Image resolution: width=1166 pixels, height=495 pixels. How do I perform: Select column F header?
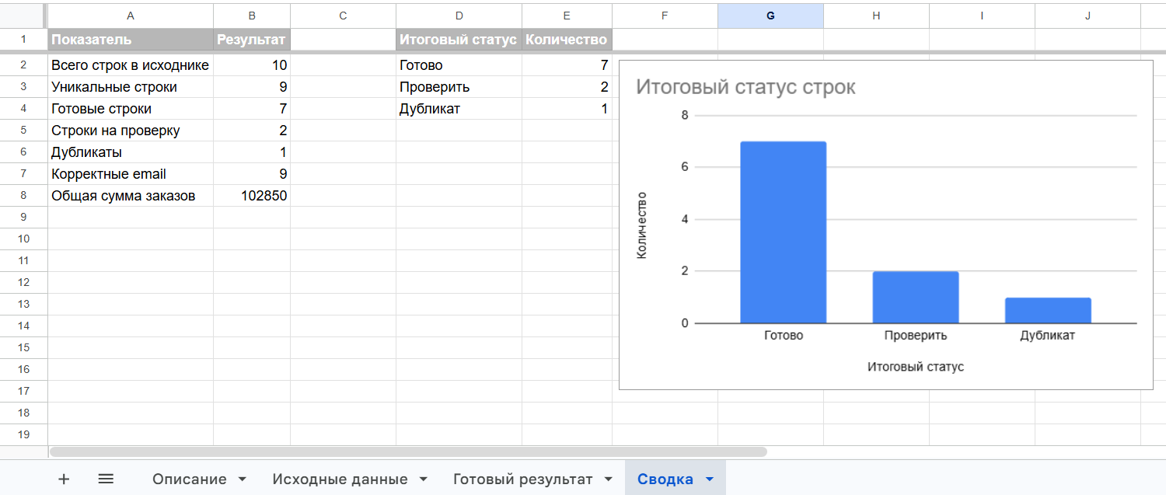(665, 16)
